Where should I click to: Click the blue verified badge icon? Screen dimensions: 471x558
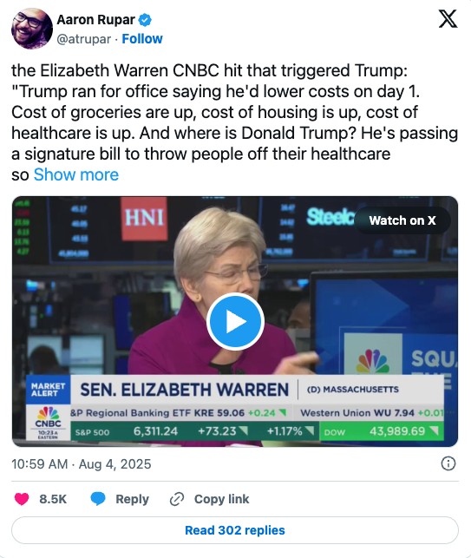[145, 20]
